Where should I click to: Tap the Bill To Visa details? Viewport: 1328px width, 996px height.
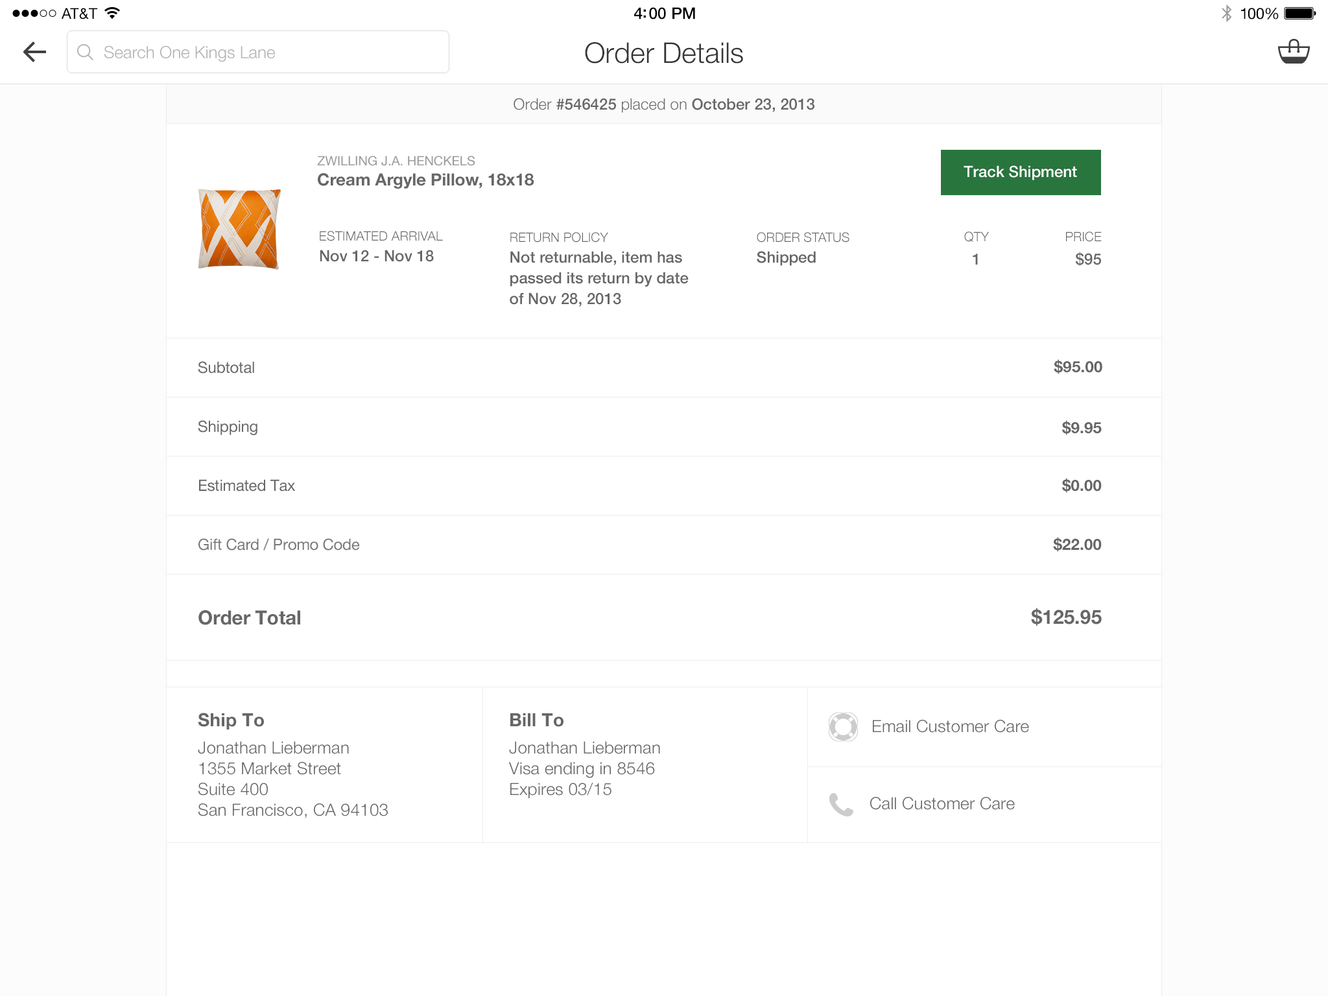click(x=582, y=768)
